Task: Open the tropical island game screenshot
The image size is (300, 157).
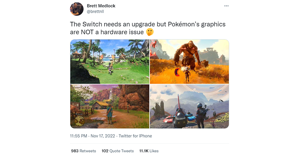Action: 109,62
